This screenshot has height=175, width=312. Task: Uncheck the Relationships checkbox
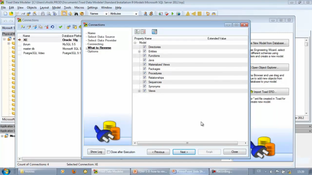(145, 77)
